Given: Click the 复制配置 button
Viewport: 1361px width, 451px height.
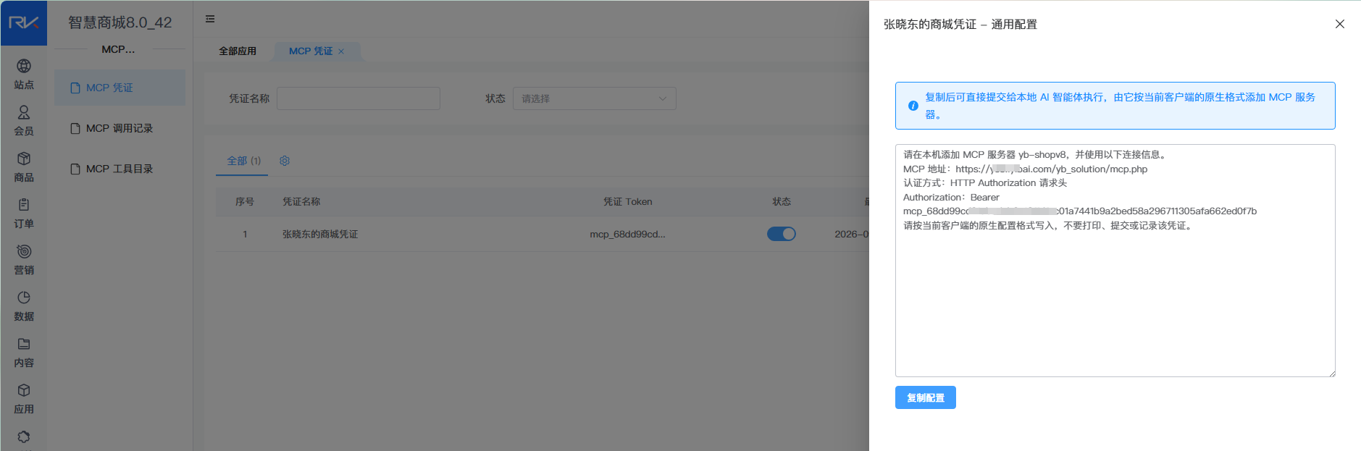Looking at the screenshot, I should (x=926, y=397).
